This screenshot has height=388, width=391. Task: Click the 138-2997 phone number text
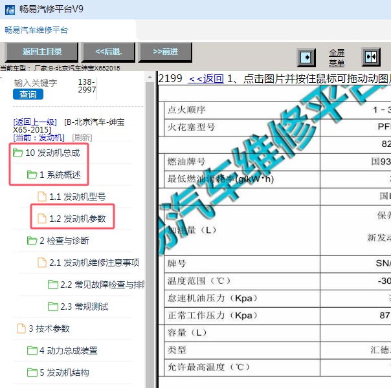coord(87,85)
